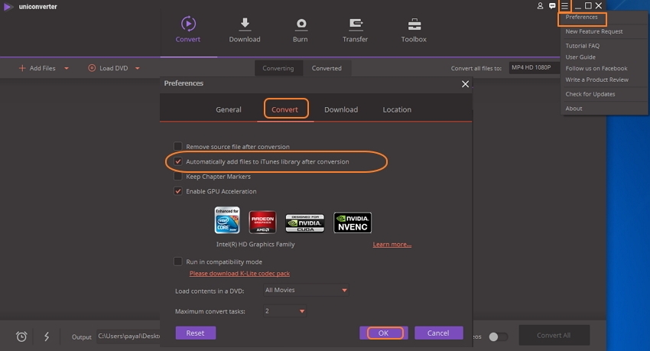Screen dimensions: 650x351
Task: Close the Preferences dialog
Action: point(465,84)
